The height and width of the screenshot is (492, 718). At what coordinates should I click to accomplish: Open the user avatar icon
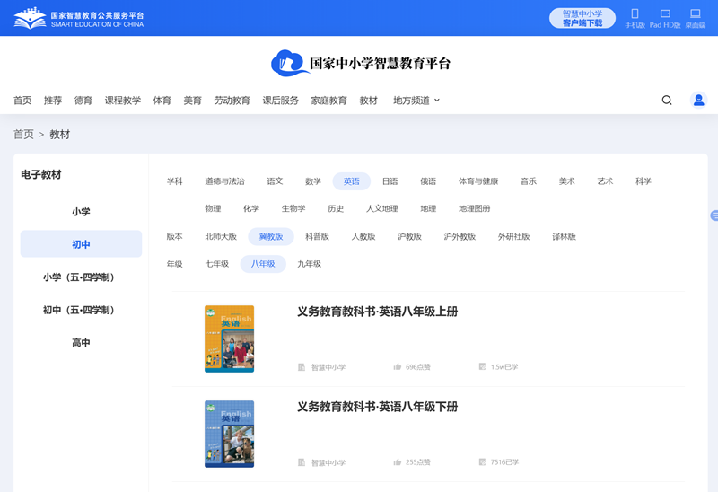point(699,100)
